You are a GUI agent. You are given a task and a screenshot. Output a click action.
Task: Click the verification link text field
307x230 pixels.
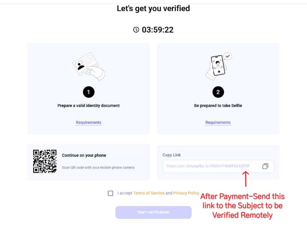(x=209, y=166)
